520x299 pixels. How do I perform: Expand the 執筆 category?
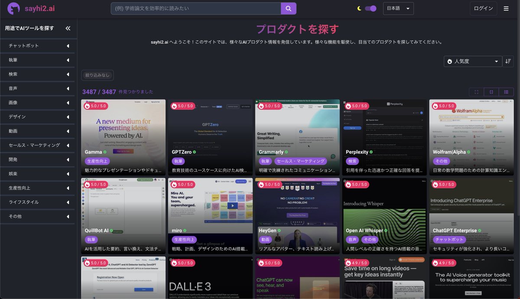pyautogui.click(x=39, y=60)
